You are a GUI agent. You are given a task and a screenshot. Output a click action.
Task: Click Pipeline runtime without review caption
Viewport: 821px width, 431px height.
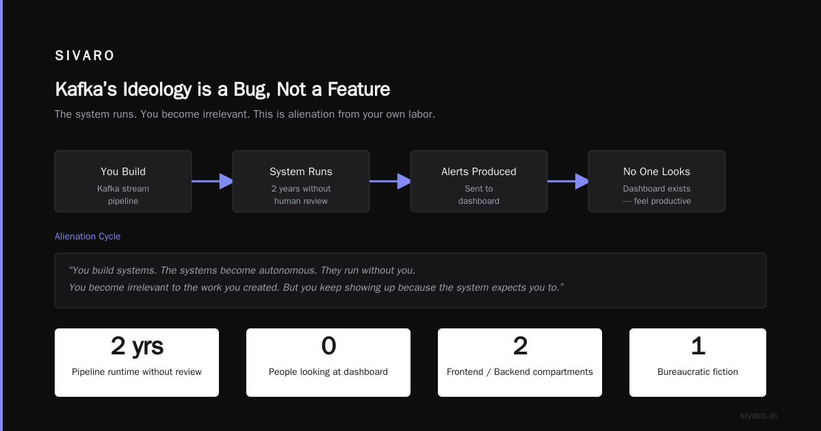pos(137,372)
